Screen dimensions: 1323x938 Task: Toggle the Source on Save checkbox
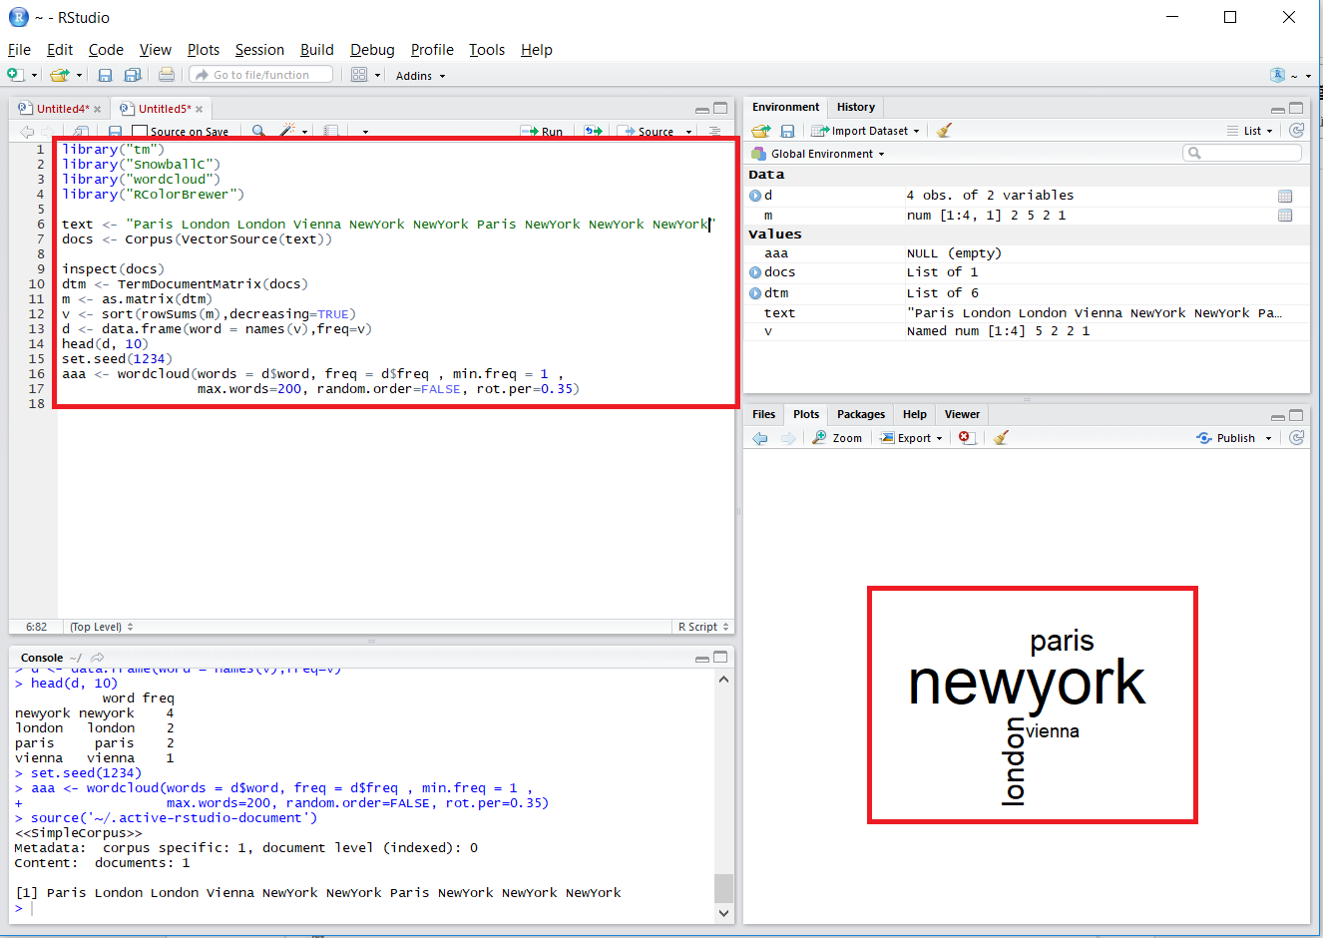[141, 132]
